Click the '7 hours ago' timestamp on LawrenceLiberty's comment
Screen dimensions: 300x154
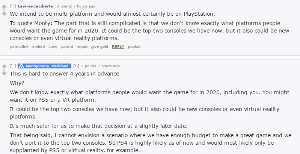84,6
